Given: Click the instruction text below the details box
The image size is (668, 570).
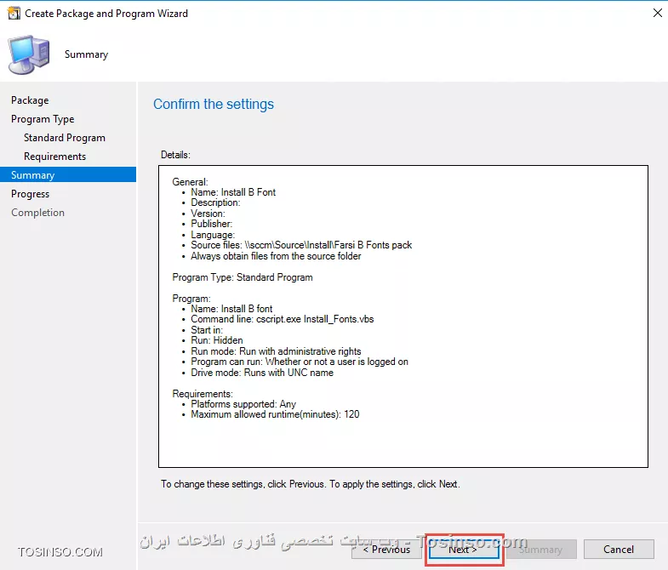Looking at the screenshot, I should tap(310, 484).
